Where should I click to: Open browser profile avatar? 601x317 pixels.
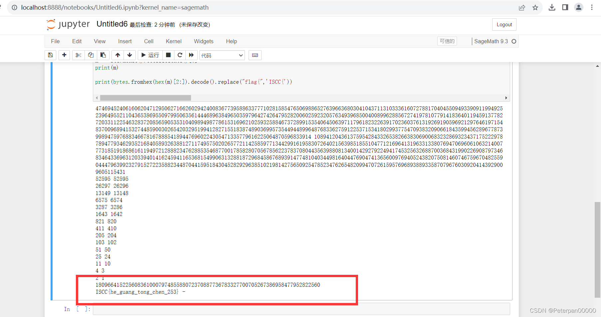coord(579,7)
